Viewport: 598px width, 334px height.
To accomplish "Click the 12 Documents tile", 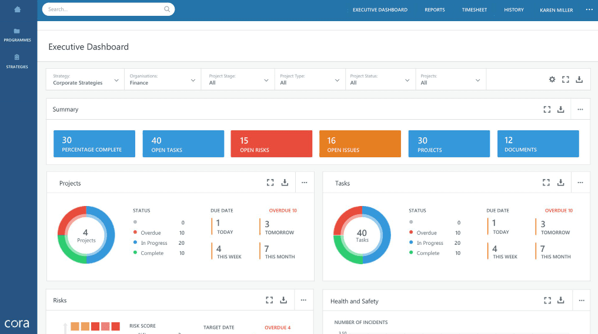I will 538,144.
